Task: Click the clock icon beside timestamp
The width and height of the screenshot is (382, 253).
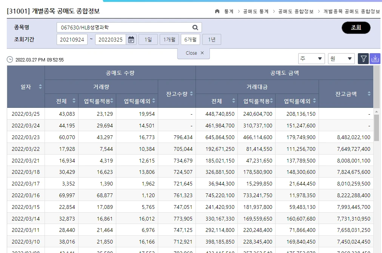Action: tap(10, 60)
